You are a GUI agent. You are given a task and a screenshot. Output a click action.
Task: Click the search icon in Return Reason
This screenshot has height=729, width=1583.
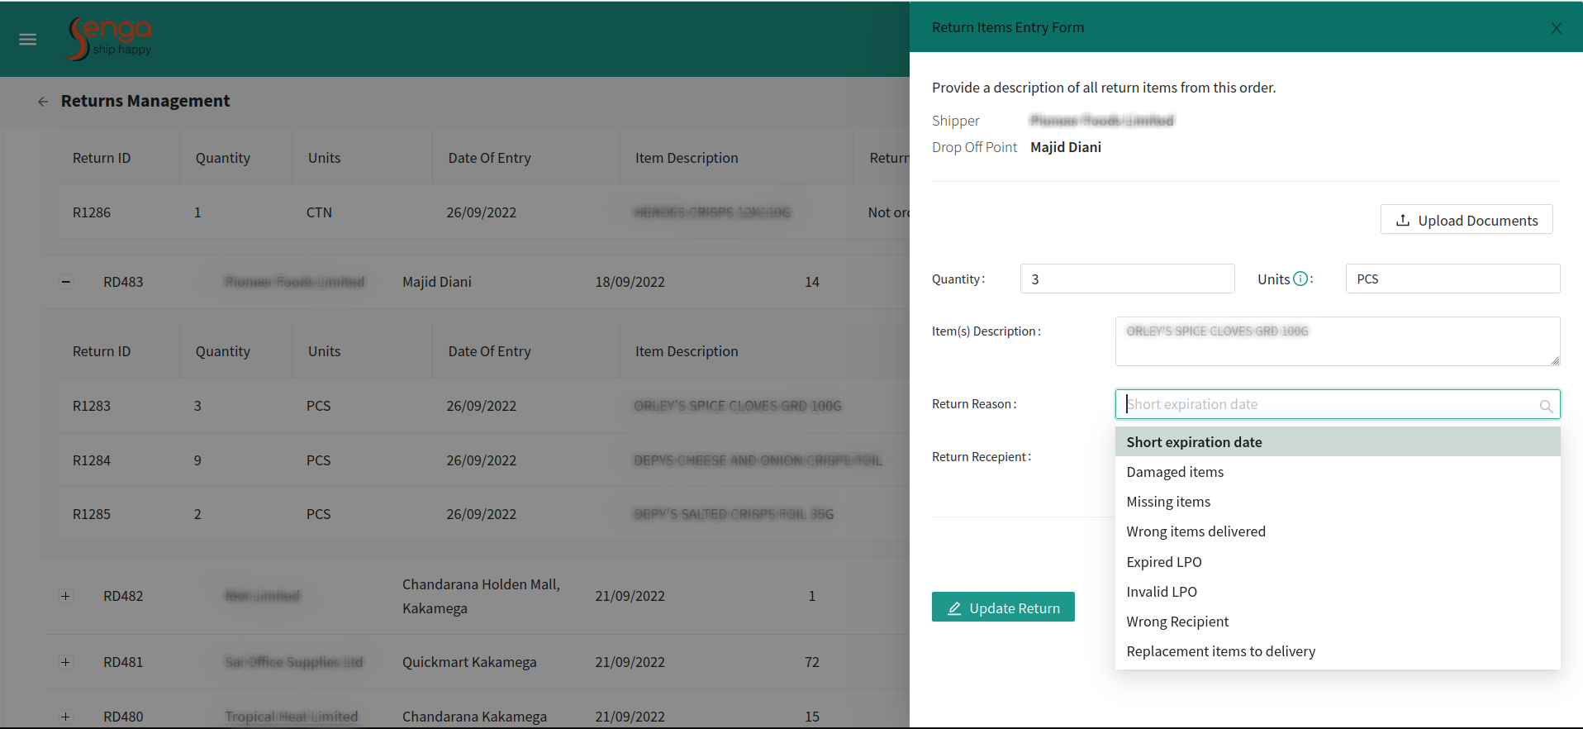coord(1545,406)
